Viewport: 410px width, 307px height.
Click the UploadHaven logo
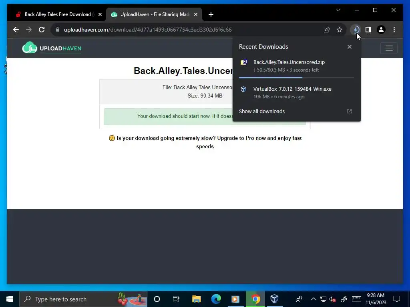tap(52, 48)
